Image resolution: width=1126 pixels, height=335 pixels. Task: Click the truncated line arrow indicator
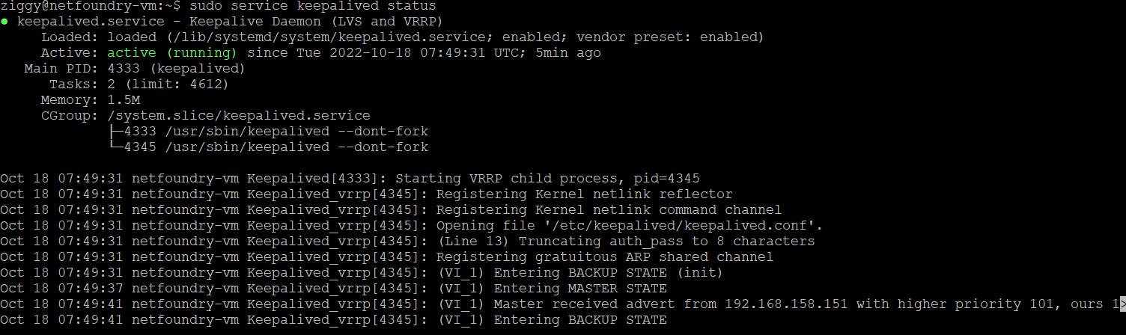click(x=1122, y=304)
